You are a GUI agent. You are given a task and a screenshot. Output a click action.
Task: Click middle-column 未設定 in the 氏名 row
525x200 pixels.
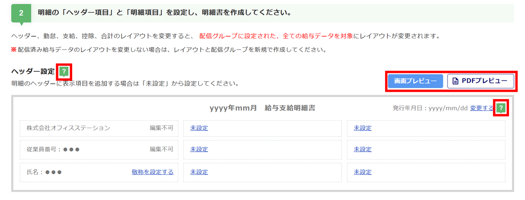tap(199, 172)
